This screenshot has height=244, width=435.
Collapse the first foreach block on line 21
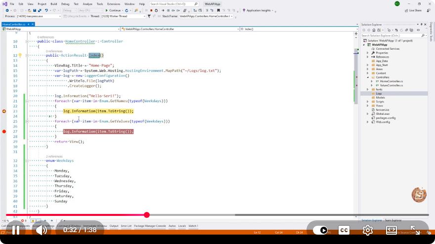27,101
